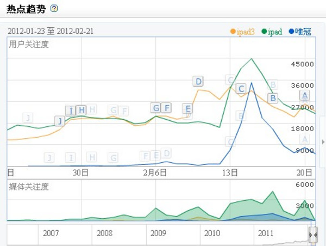The image size is (326, 246).
Task: Expand the side panel arrow at chart's right edge
Action: (x=323, y=142)
